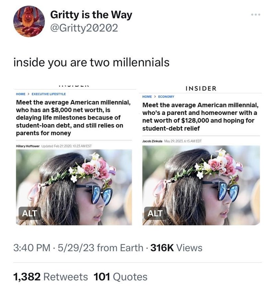
Task: Open the three-dot more options menu
Action: (256, 15)
